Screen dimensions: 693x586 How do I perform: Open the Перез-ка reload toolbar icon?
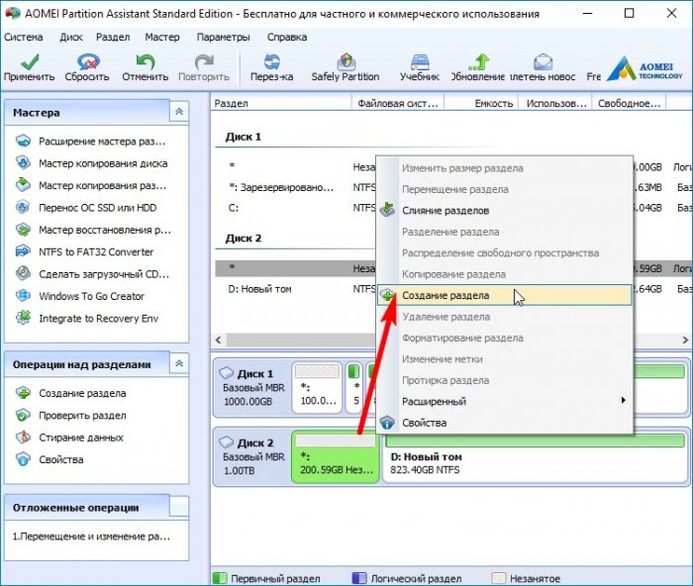click(272, 62)
